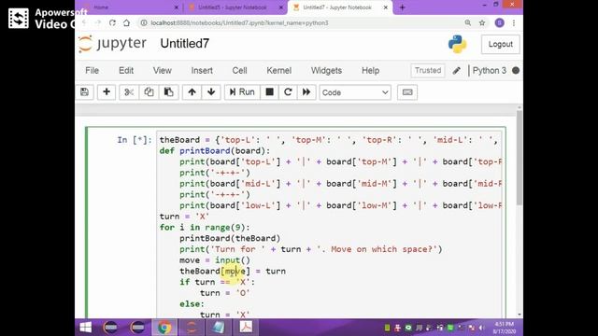This screenshot has height=336, width=598.
Task: Open the Insert menu
Action: (202, 71)
